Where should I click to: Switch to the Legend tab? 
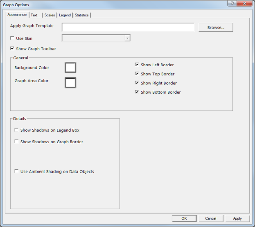pyautogui.click(x=65, y=15)
